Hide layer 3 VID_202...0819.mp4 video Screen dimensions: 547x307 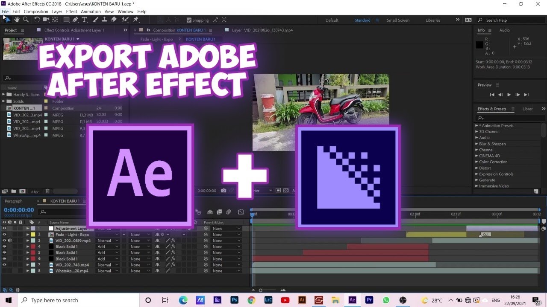(x=4, y=240)
